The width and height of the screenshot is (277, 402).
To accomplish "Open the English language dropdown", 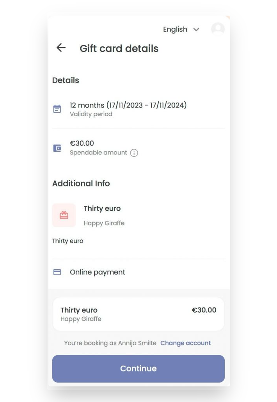I will tap(175, 29).
